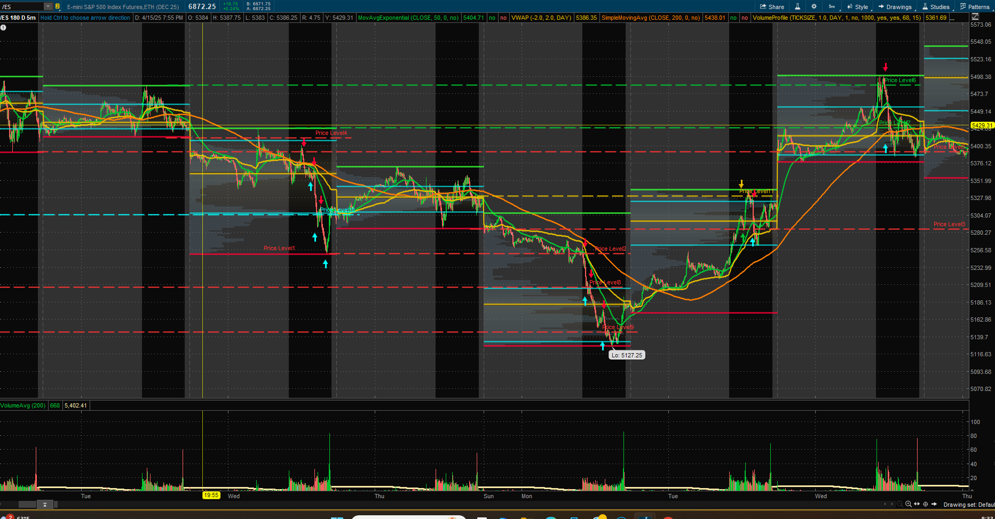This screenshot has width=995, height=519.
Task: Open the Patterns dropdown
Action: click(x=975, y=7)
